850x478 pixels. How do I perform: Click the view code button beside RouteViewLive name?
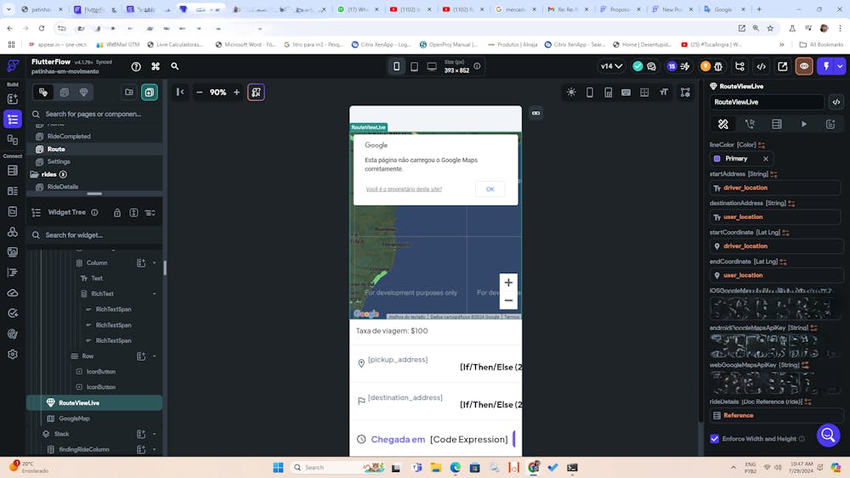pos(836,103)
